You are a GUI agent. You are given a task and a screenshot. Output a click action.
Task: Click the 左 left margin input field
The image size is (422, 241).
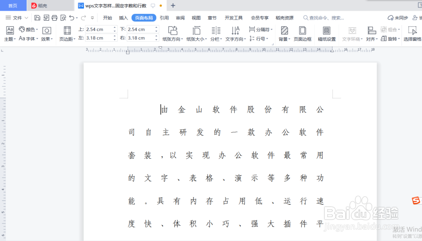click(x=99, y=38)
